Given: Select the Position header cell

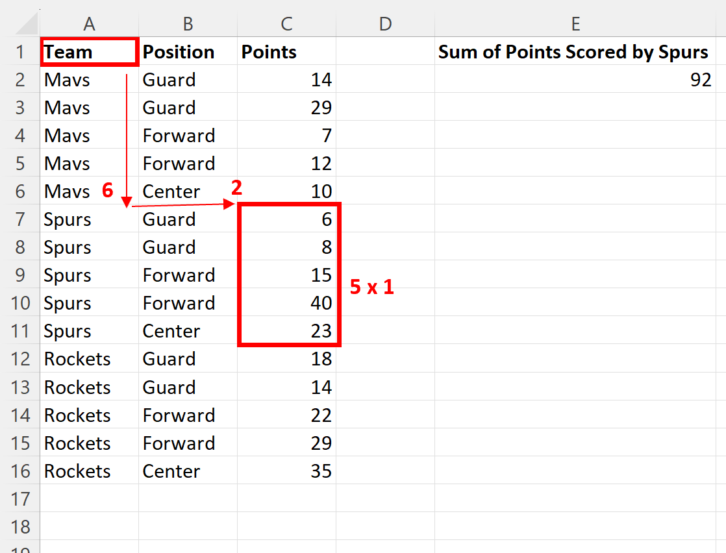Looking at the screenshot, I should 188,52.
